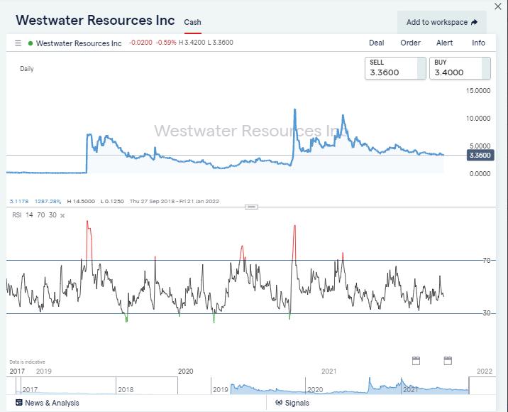
Task: Click the SELL 3.3600 button
Action: 395,68
